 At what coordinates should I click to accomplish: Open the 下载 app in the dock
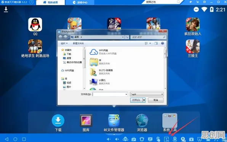58,121
